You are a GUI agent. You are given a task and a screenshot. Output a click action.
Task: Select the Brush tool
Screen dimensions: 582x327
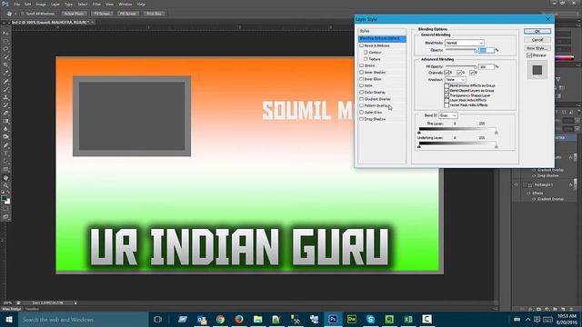point(5,89)
